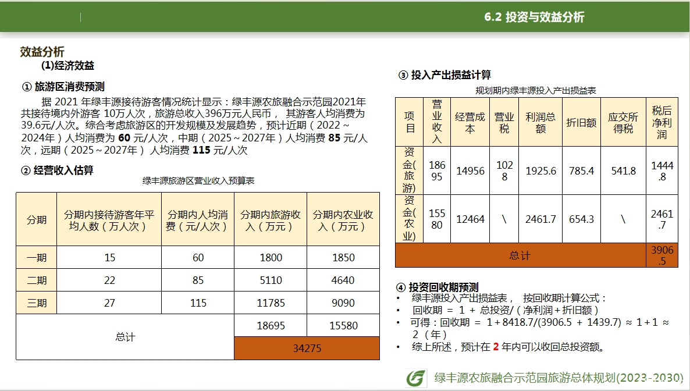Select the 效益分析 heading
690x391 pixels.
[x=42, y=52]
